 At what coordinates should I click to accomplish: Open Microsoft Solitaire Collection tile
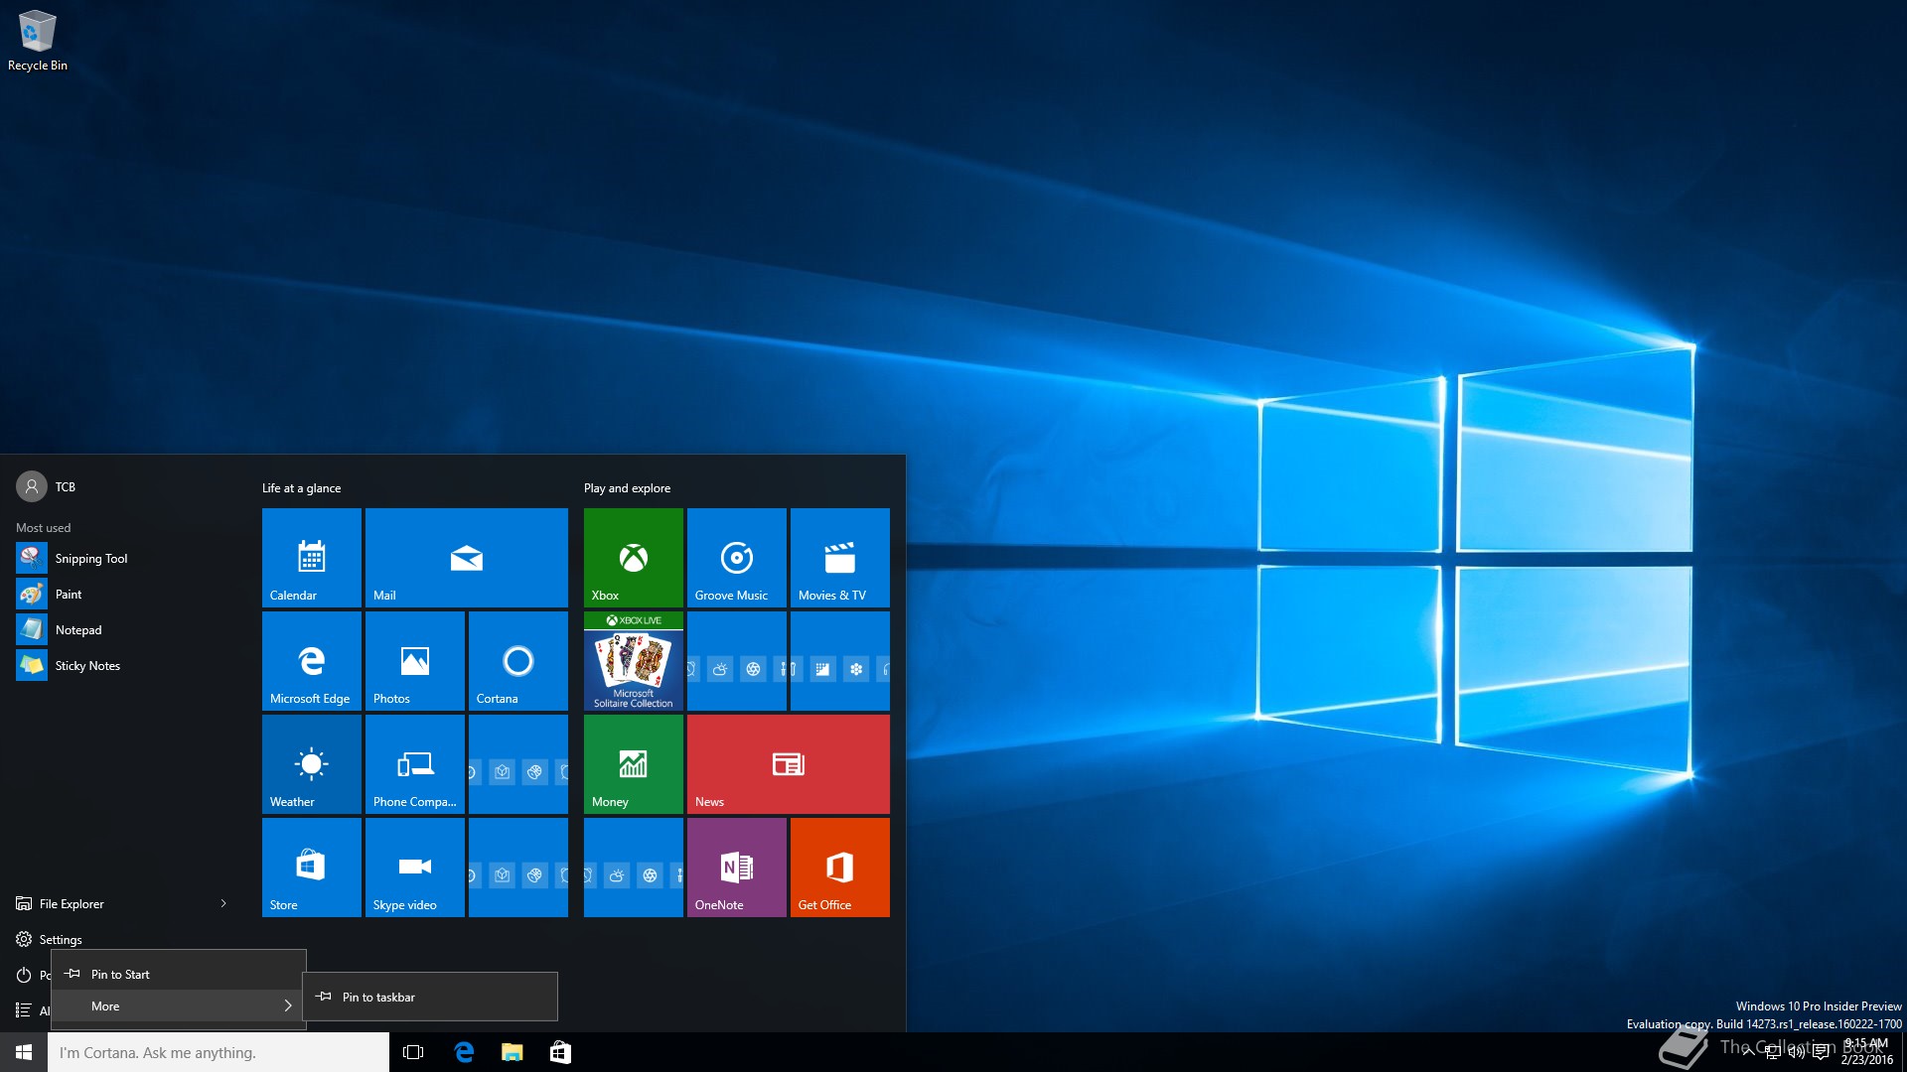pos(633,660)
